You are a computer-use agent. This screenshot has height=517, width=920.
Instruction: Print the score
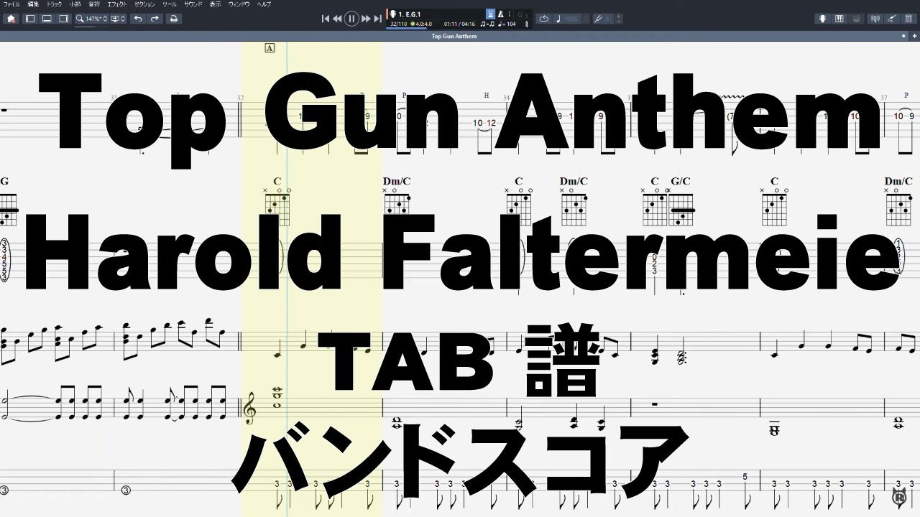coord(173,19)
